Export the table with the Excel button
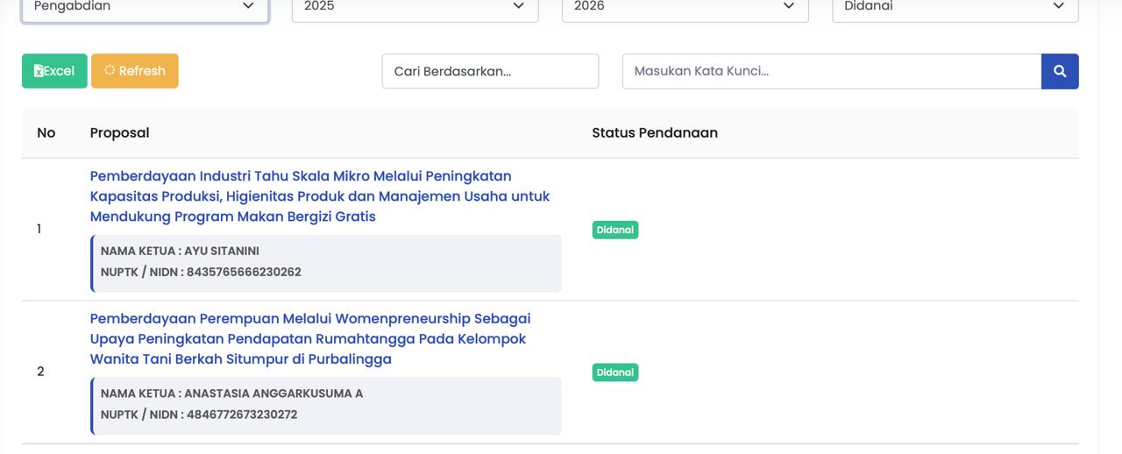This screenshot has width=1122, height=454. point(54,71)
